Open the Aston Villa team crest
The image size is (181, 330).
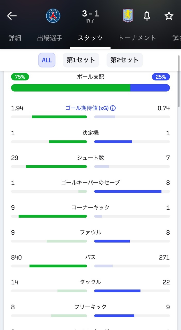[128, 16]
